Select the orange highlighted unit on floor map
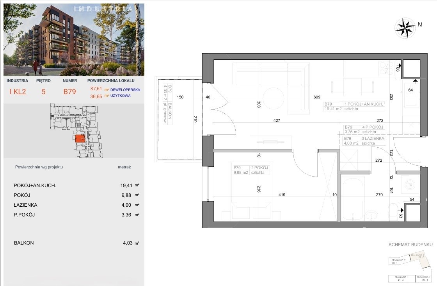The height and width of the screenshot is (286, 437). tap(80, 139)
